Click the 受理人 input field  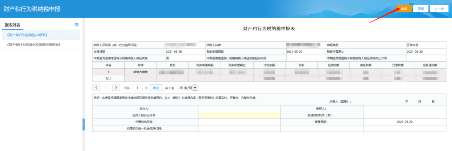pos(404,109)
